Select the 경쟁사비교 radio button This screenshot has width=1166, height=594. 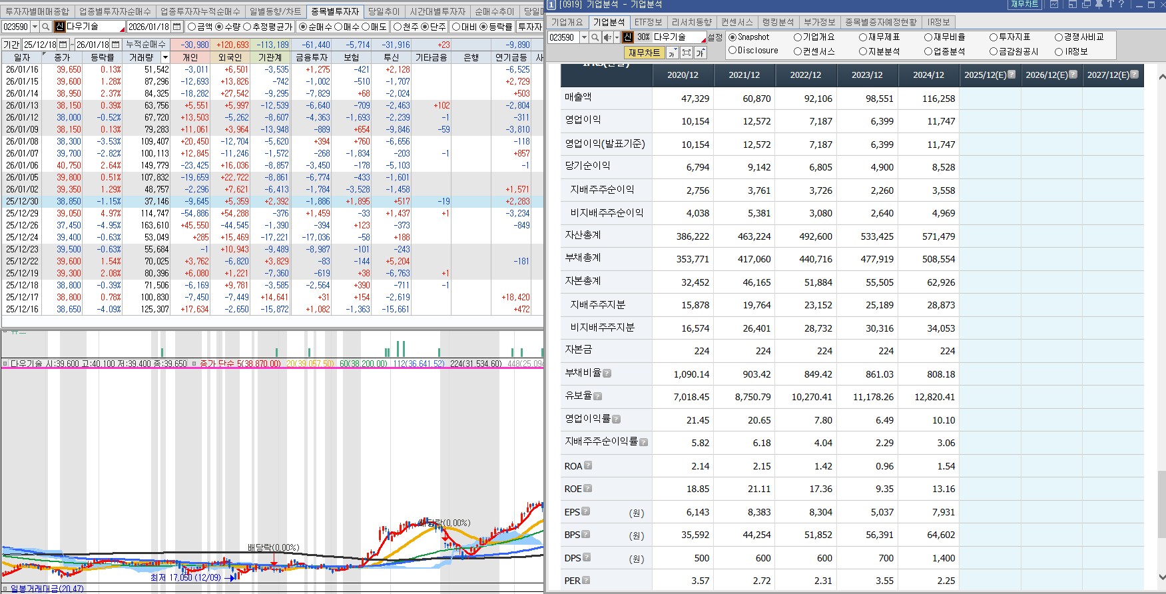(1059, 37)
